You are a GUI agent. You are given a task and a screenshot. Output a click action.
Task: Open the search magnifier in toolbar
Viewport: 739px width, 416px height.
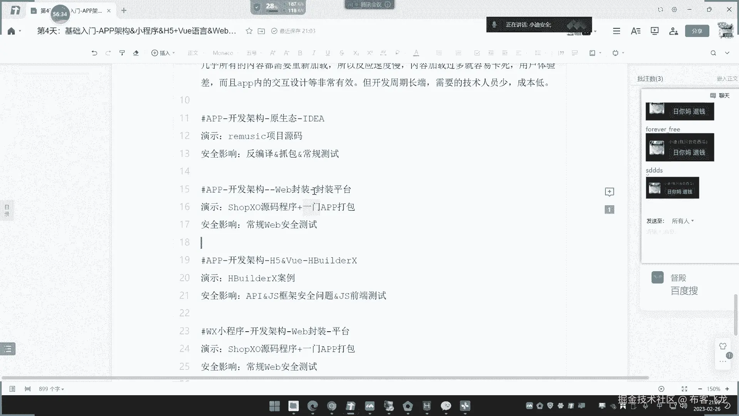click(x=713, y=53)
